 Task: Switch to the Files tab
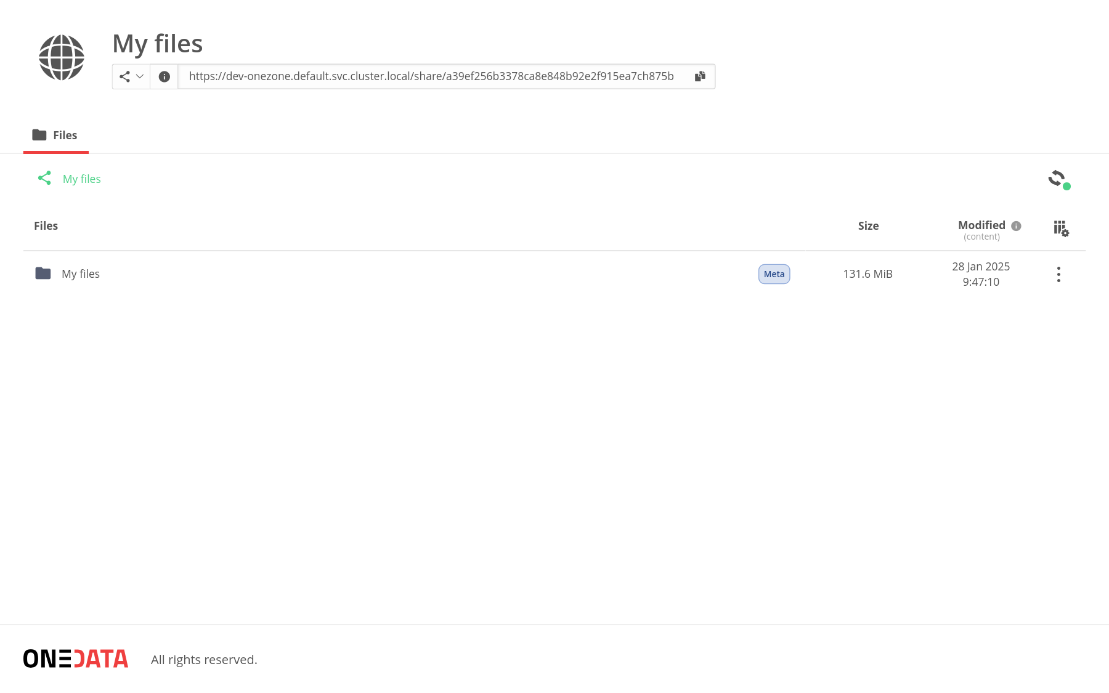(55, 135)
